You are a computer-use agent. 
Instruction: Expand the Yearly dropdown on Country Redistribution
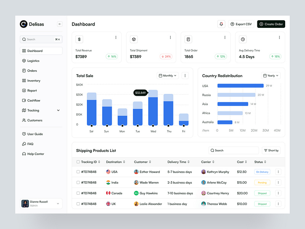pos(271,76)
